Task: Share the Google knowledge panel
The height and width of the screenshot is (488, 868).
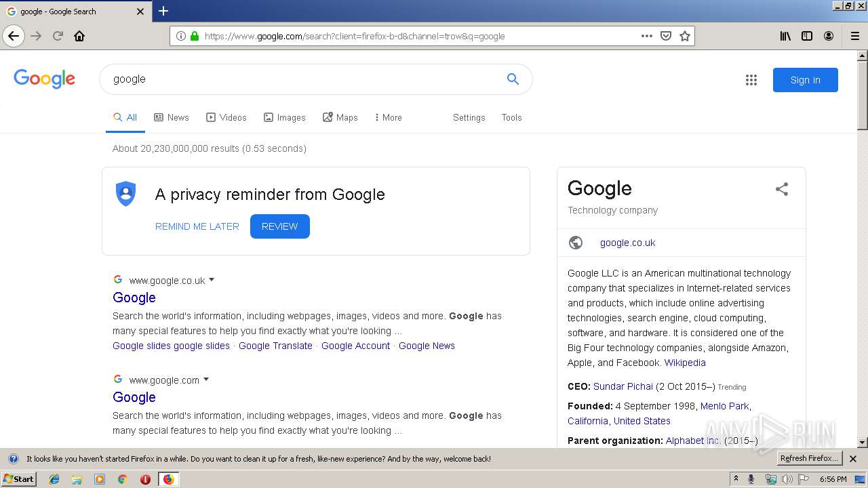Action: [x=782, y=189]
